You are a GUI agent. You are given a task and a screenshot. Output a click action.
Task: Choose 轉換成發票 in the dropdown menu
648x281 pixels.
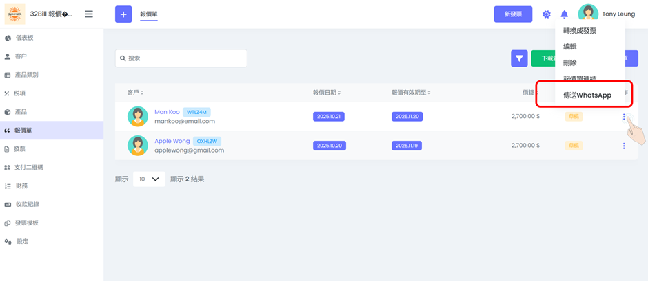click(580, 31)
